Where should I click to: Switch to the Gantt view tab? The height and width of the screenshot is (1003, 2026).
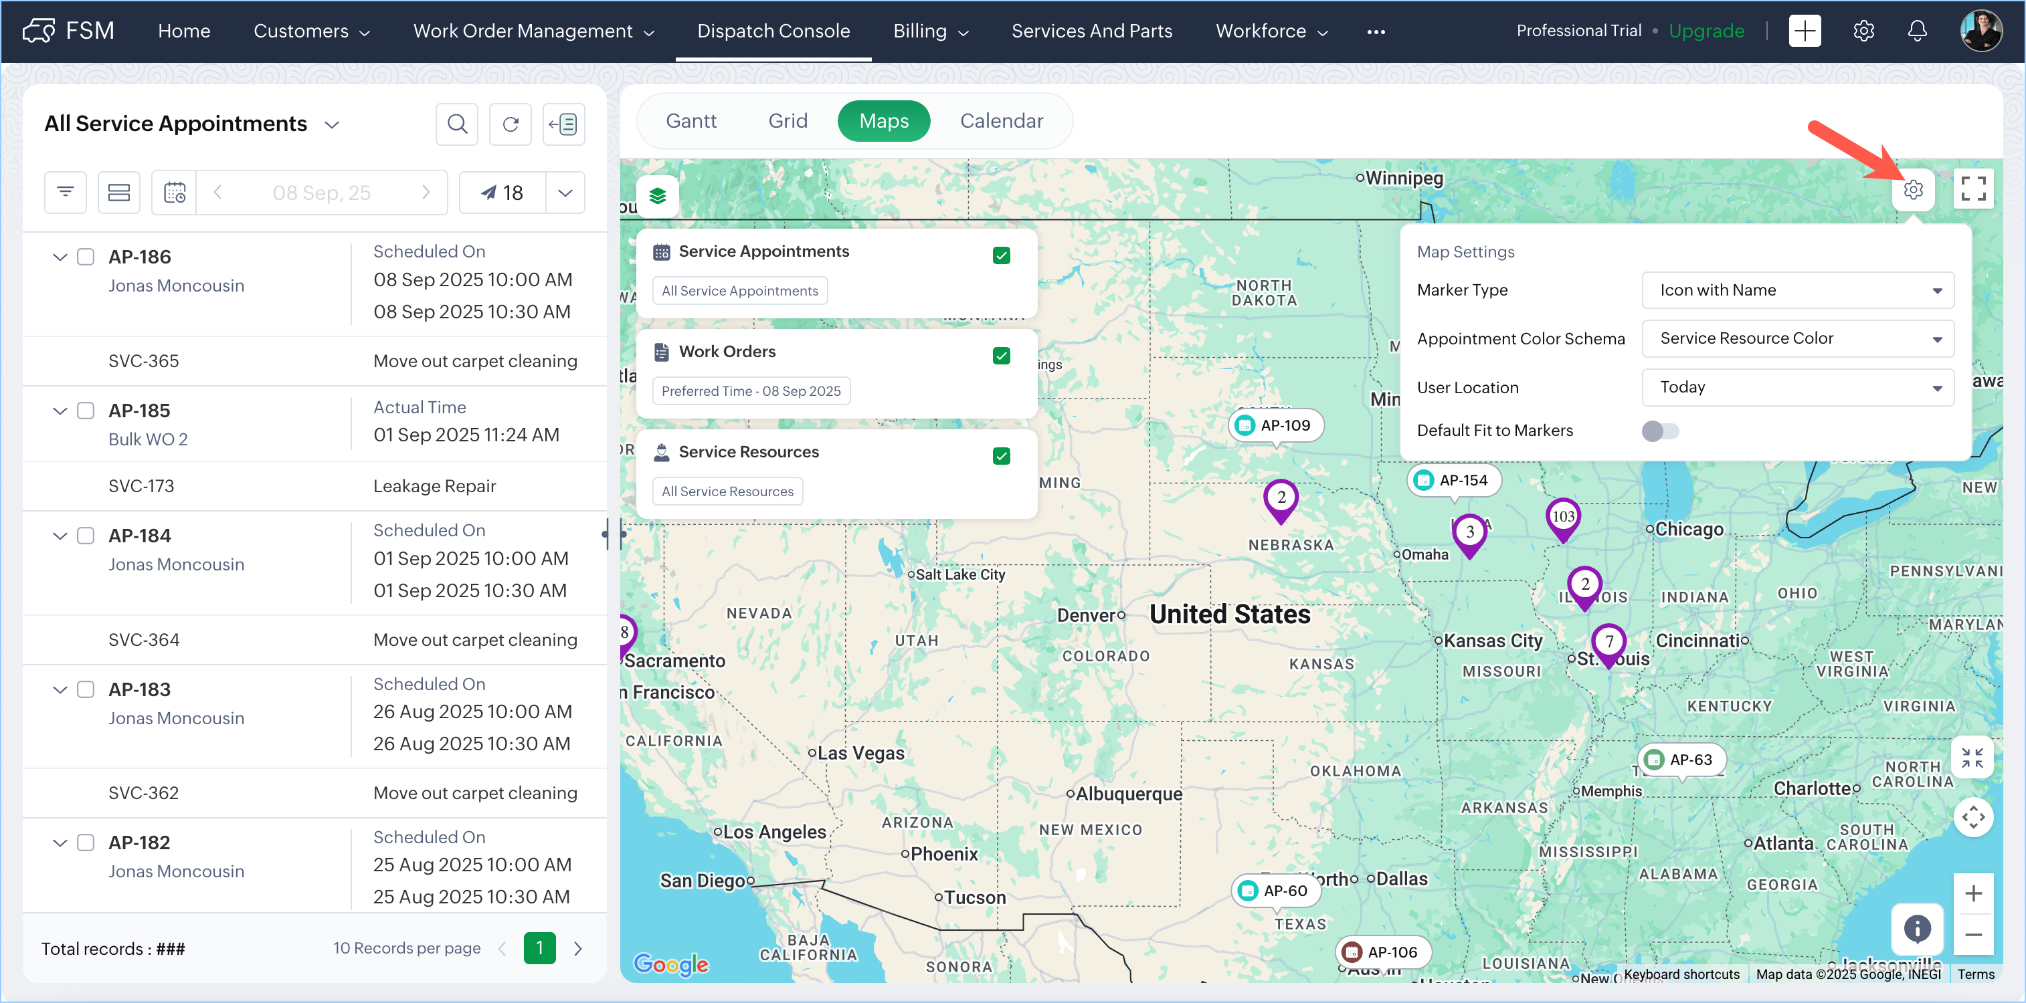click(690, 121)
